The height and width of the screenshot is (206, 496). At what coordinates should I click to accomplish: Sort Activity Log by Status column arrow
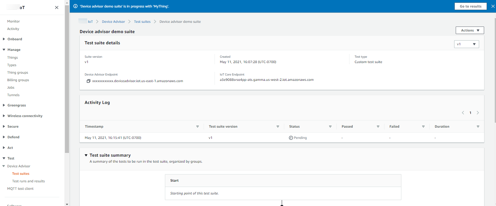click(330, 127)
